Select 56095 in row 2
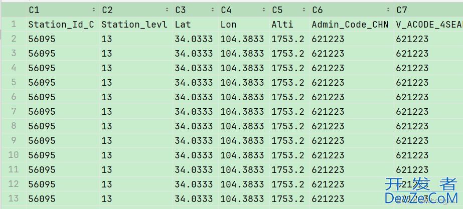Screen dimensions: 463x209 click(x=42, y=39)
